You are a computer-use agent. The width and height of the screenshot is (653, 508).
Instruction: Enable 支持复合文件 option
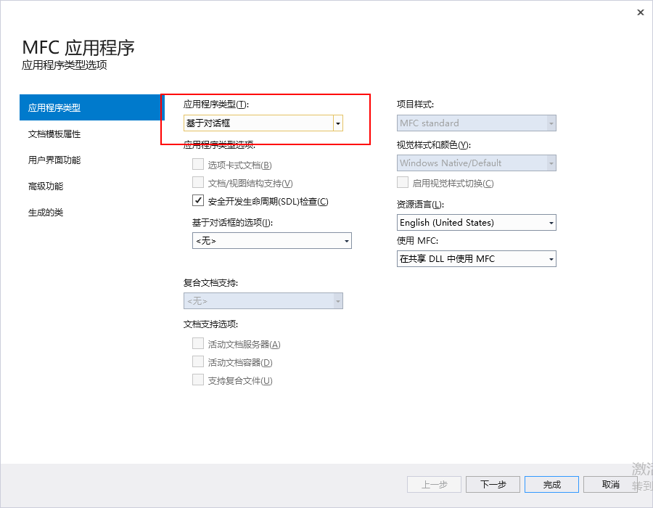tap(197, 380)
